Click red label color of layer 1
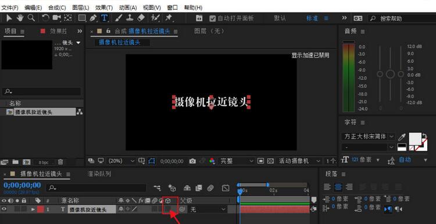 click(x=41, y=209)
